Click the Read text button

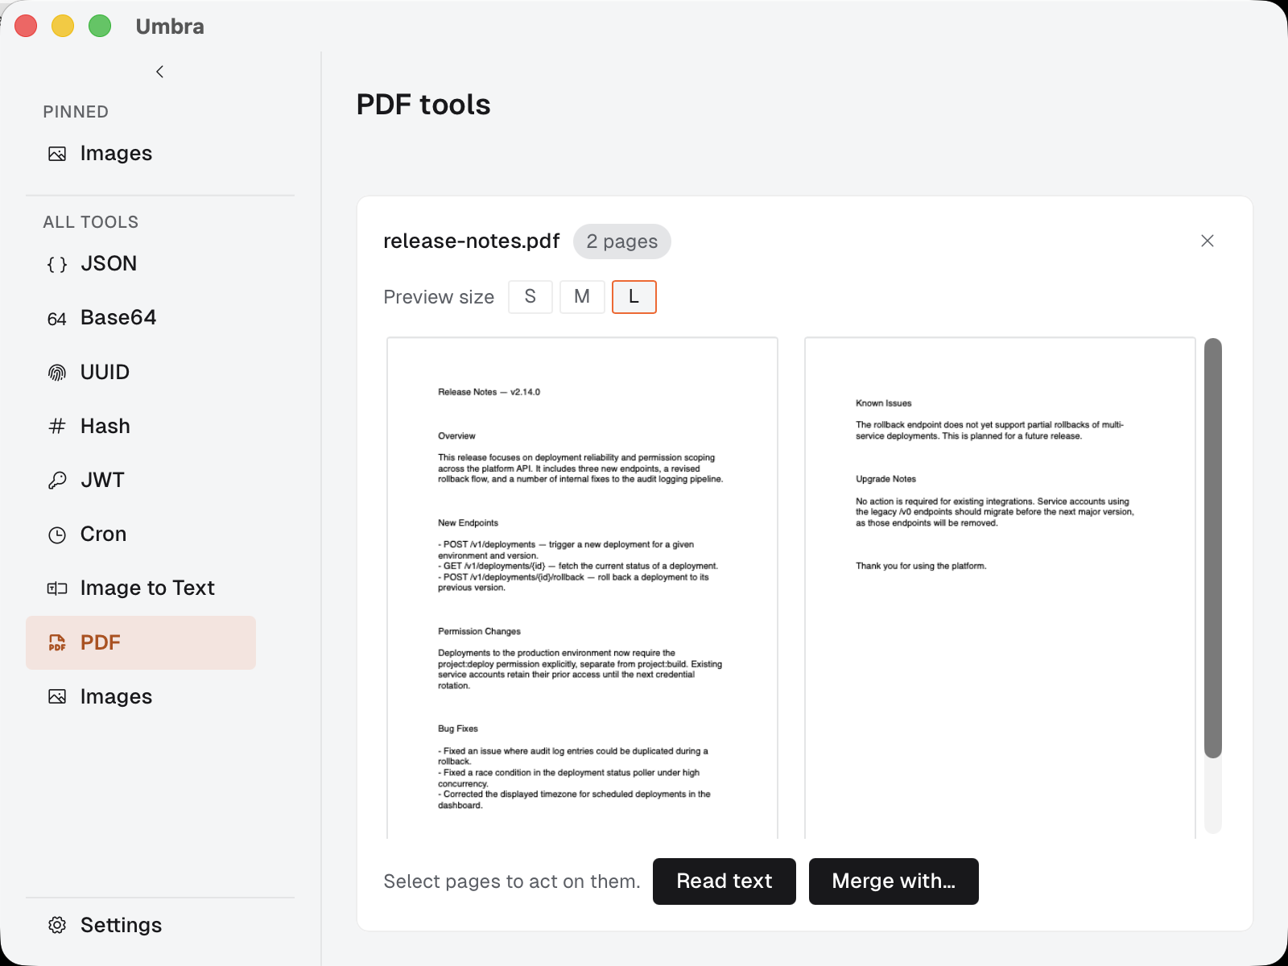point(724,881)
